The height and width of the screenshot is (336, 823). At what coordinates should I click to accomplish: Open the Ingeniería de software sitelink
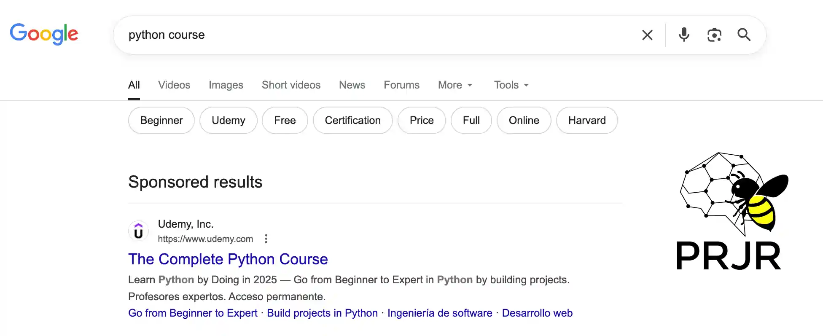tap(440, 313)
